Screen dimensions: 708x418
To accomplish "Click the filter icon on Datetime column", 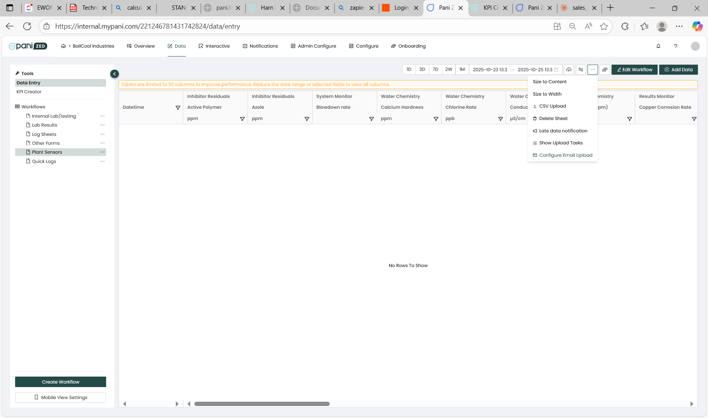I will pyautogui.click(x=178, y=108).
